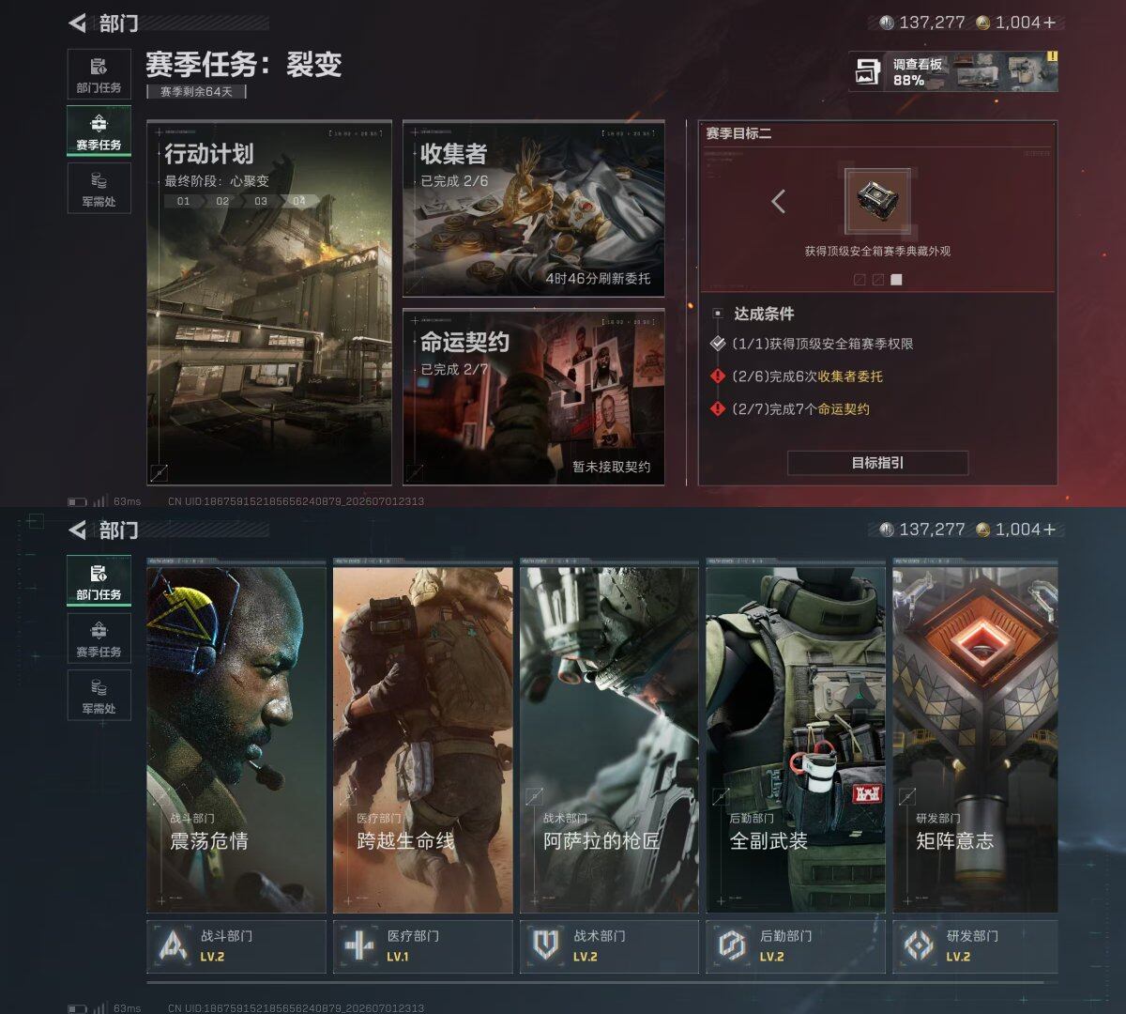Screen dimensions: 1126x1014
Task: Open the 后勤部门 LV.2 button
Action: 796,946
